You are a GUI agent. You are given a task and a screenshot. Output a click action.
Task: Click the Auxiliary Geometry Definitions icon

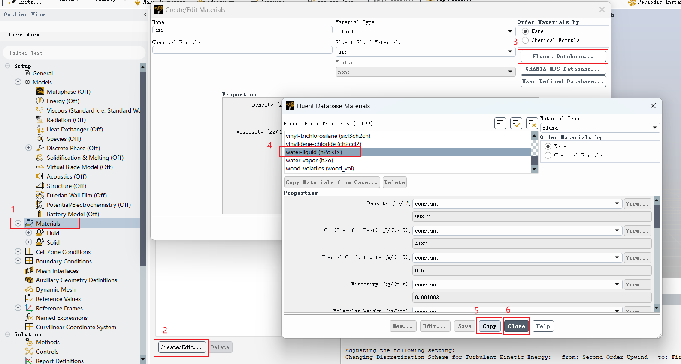click(x=29, y=280)
